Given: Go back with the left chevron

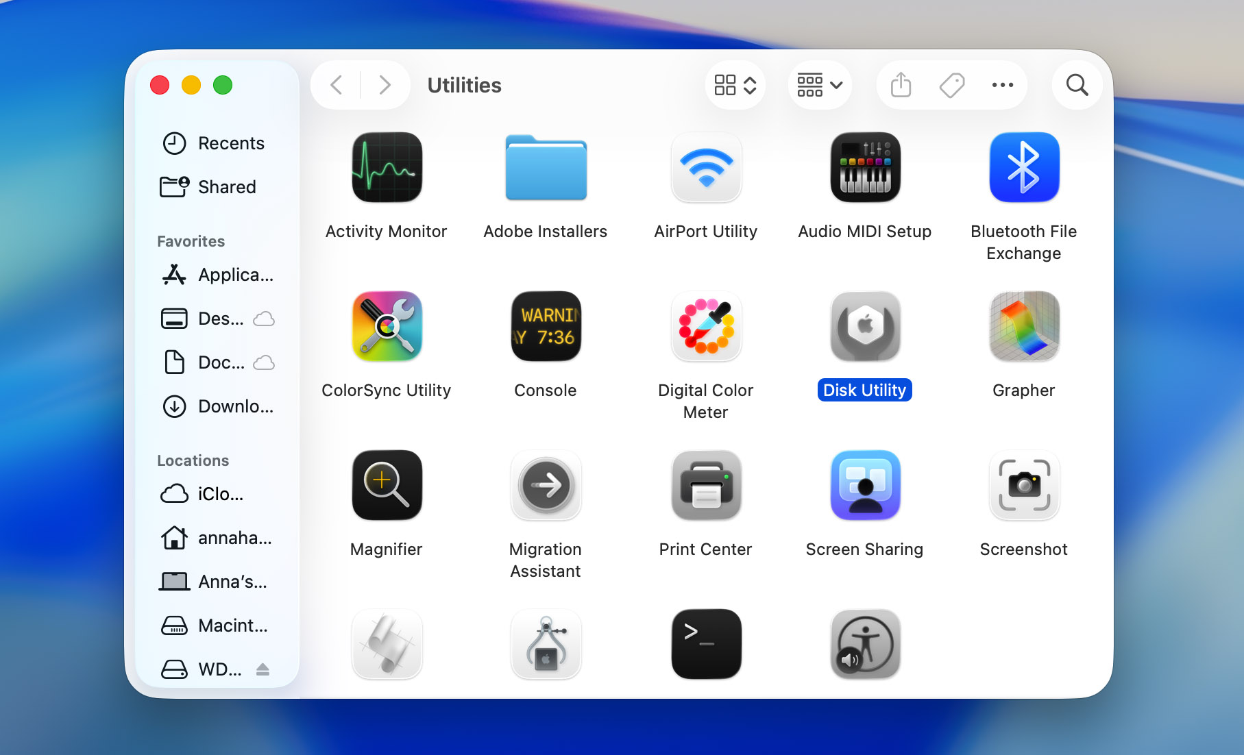Looking at the screenshot, I should [336, 85].
